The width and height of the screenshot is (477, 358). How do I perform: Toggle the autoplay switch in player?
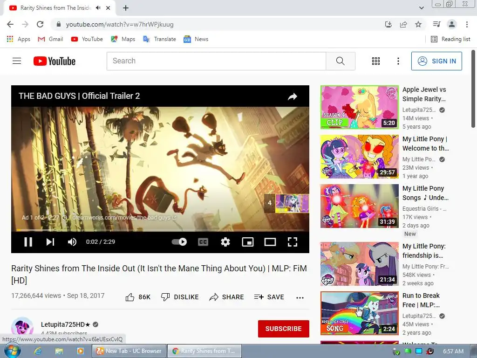pos(179,242)
